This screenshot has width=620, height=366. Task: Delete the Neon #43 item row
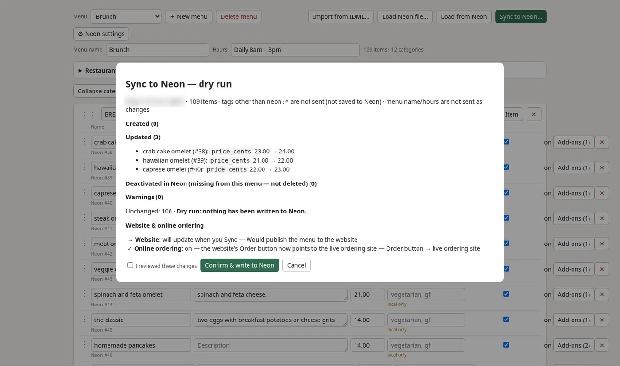click(602, 269)
